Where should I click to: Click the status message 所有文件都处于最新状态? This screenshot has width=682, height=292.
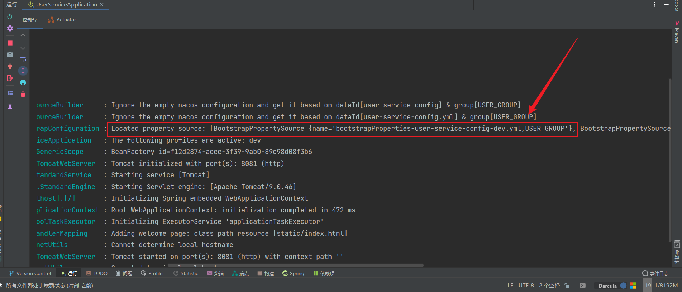pos(49,286)
